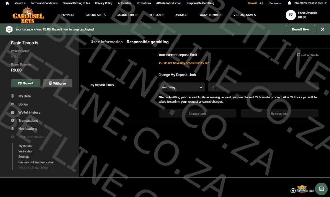Open CASINO SLOTS section
The image size is (330, 197).
point(95,15)
